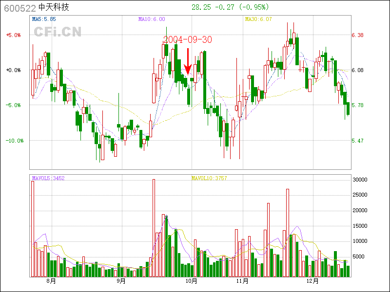Select the MAVOL10:3757 volume label
This screenshot has width=390, height=292.
[x=209, y=178]
